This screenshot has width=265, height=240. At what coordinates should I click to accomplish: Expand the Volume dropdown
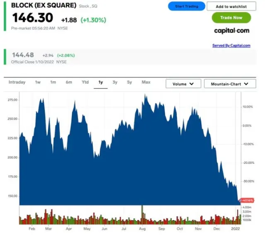pyautogui.click(x=183, y=84)
